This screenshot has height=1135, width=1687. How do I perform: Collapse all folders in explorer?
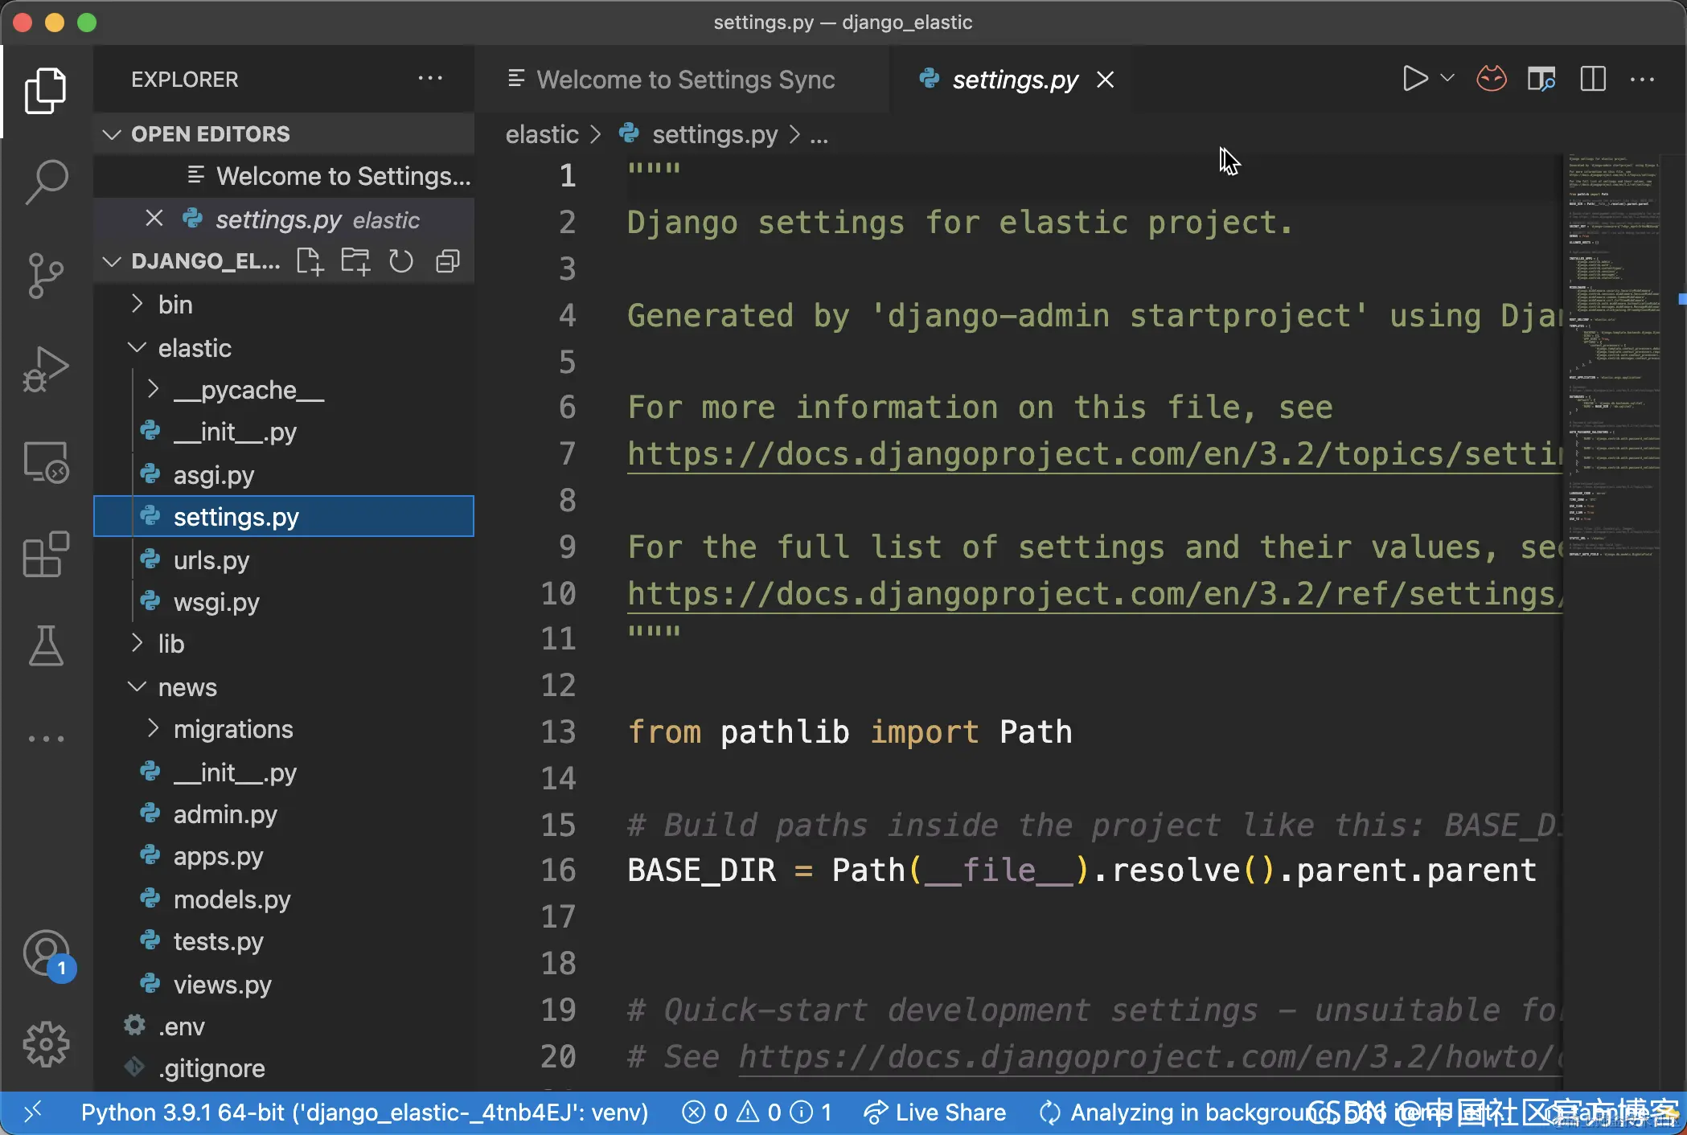click(x=448, y=261)
